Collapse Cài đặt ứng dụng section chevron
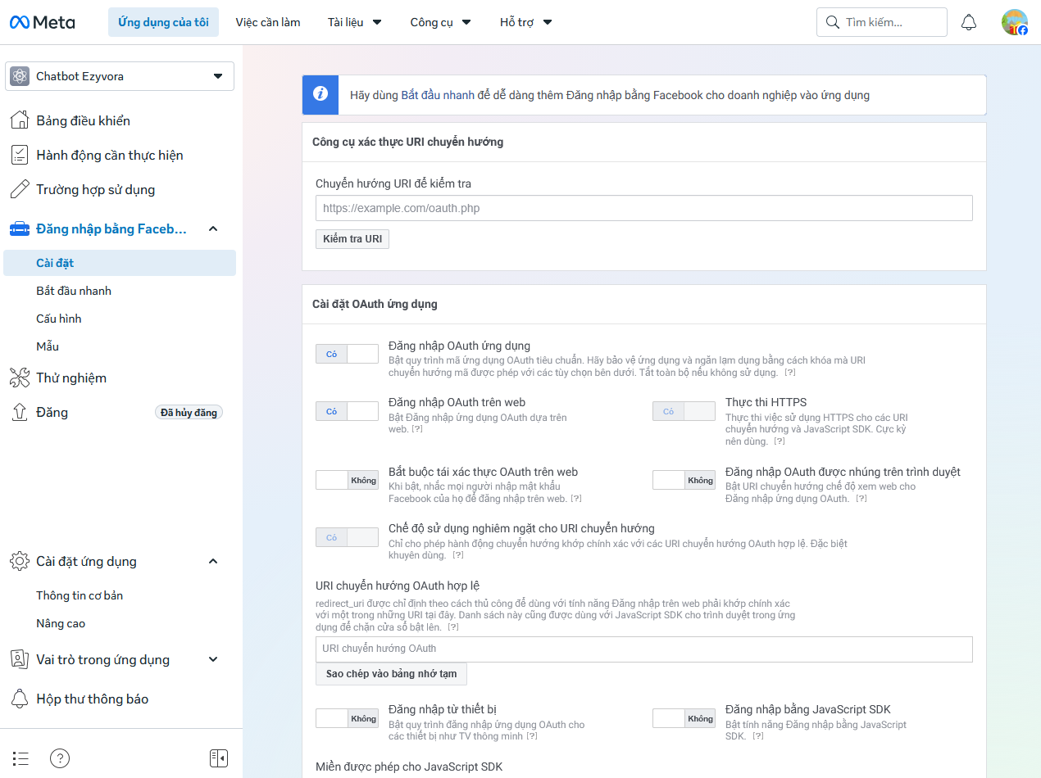Image resolution: width=1041 pixels, height=778 pixels. [x=213, y=561]
